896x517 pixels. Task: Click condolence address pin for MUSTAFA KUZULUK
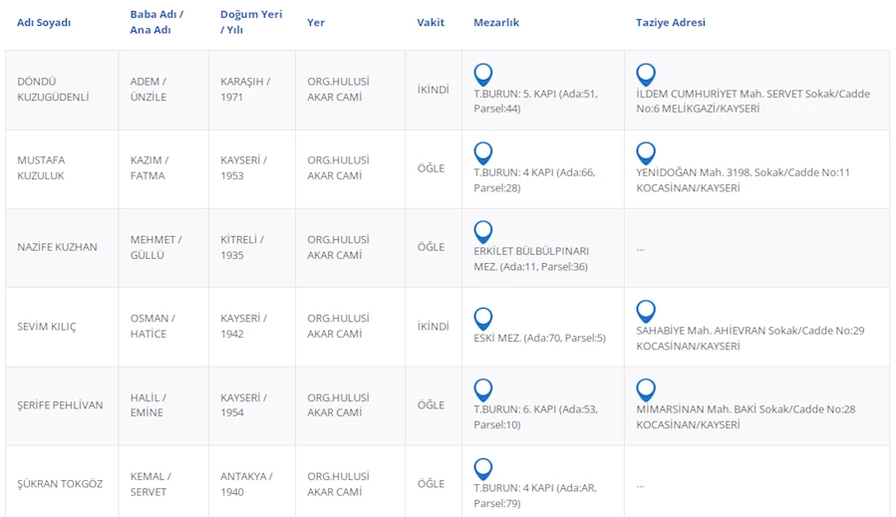[646, 152]
